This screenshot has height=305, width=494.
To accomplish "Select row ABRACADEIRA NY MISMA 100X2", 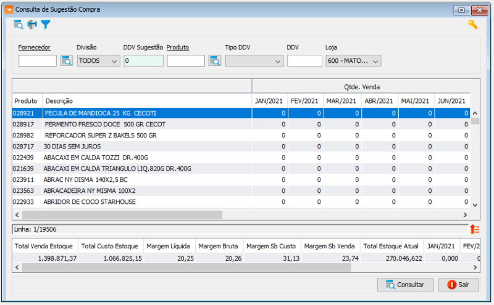I will (241, 191).
